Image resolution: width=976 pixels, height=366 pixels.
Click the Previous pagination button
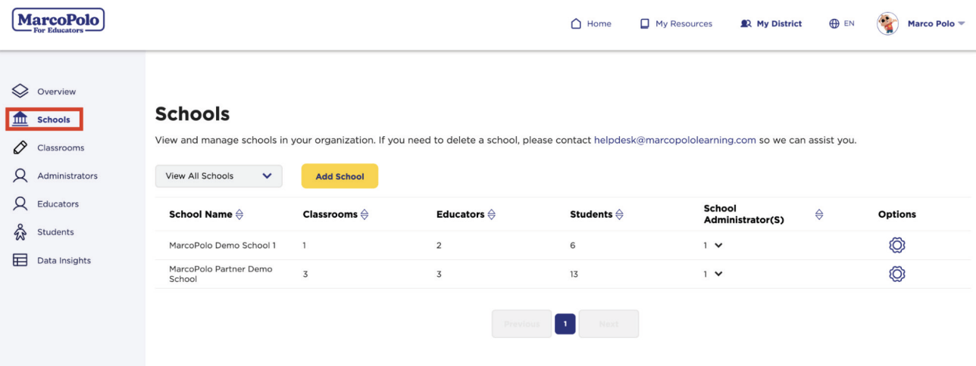[522, 324]
